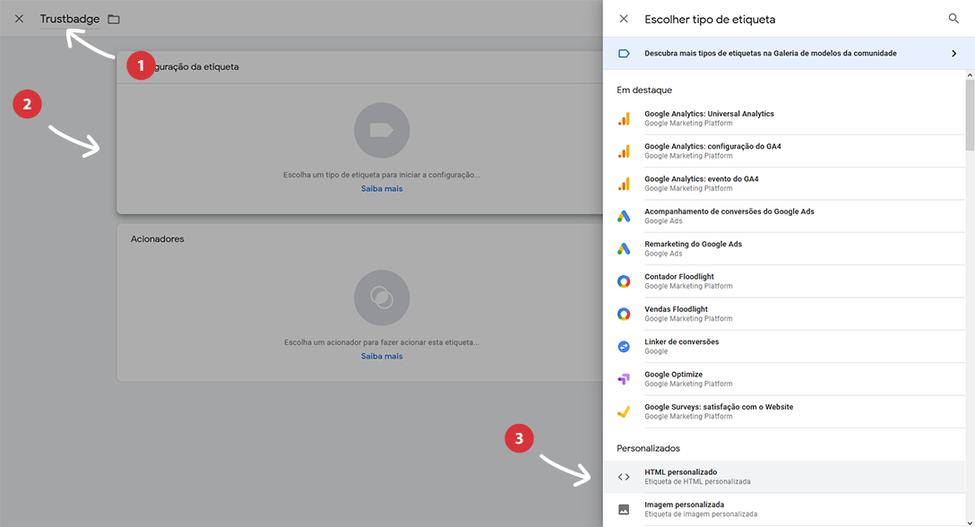Open search in tag type panel
This screenshot has width=975, height=527.
coord(953,19)
